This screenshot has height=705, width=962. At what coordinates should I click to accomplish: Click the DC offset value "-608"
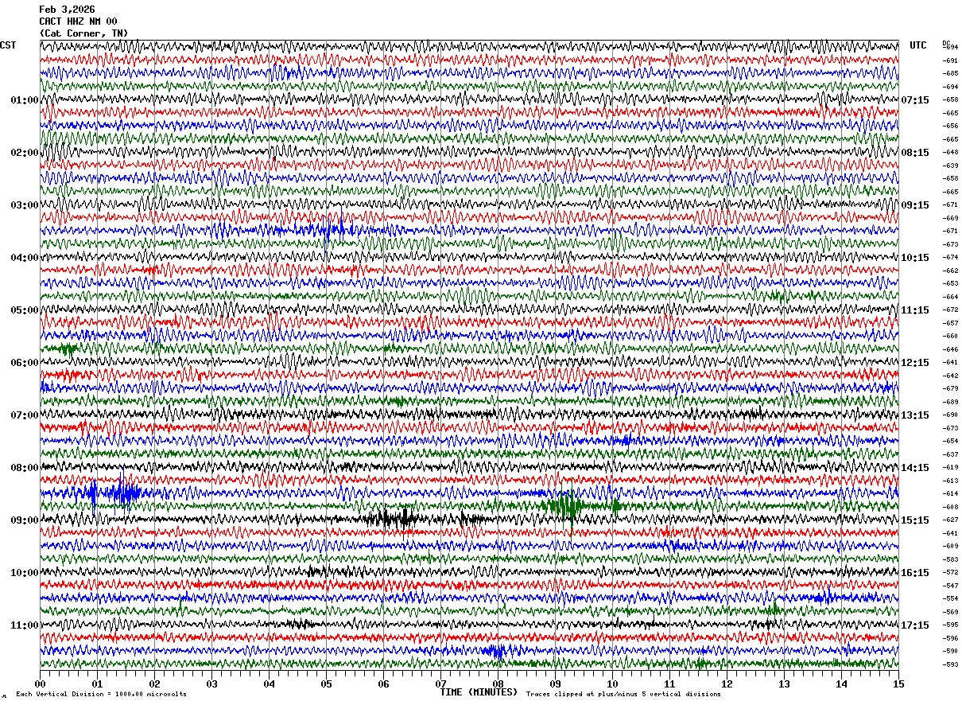point(950,507)
